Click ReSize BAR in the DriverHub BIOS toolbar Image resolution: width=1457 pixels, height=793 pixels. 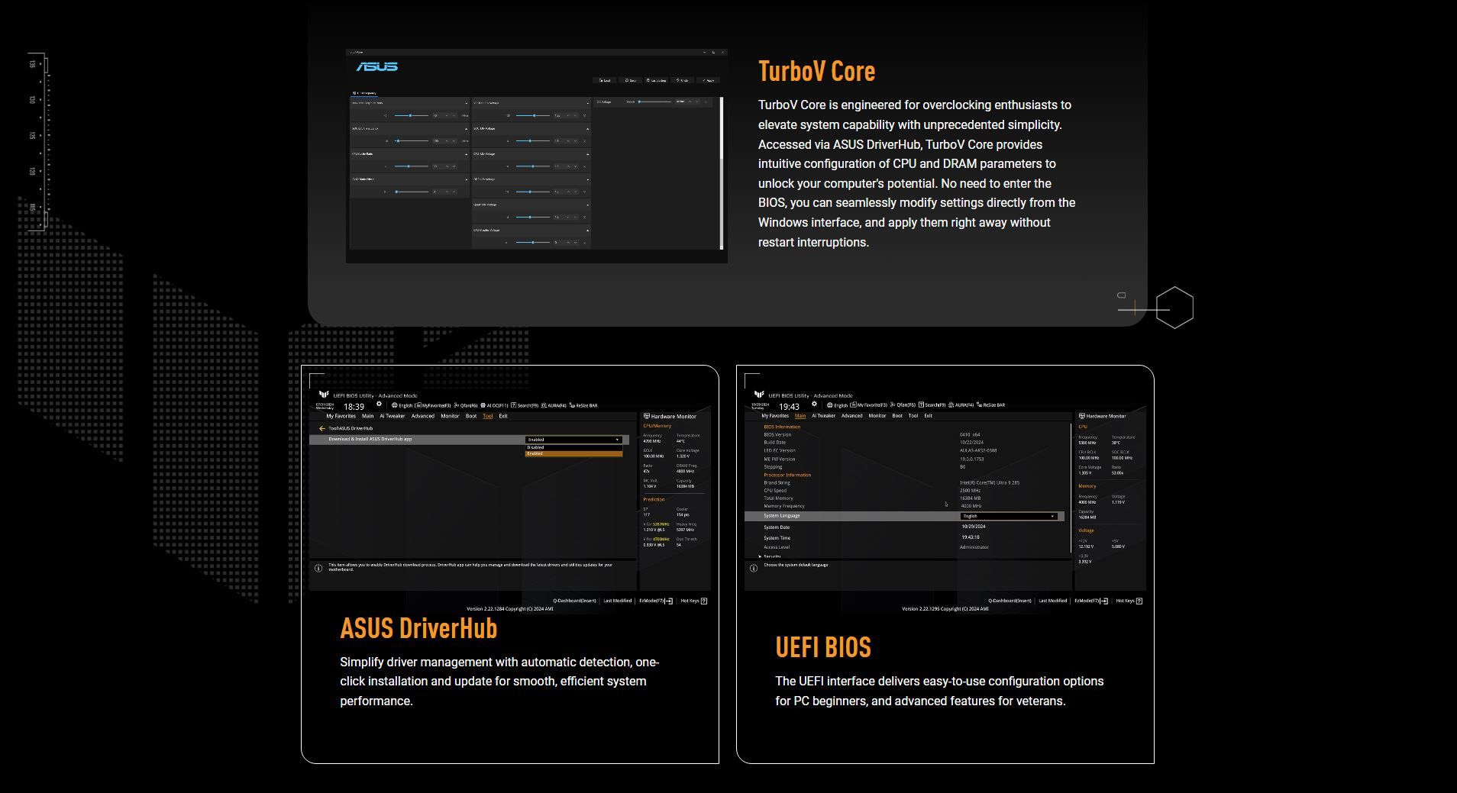coord(583,406)
